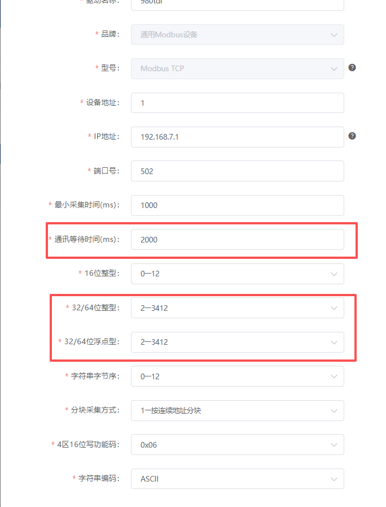Expand the 32/64位浮点型 dropdown
The width and height of the screenshot is (386, 507).
point(237,342)
